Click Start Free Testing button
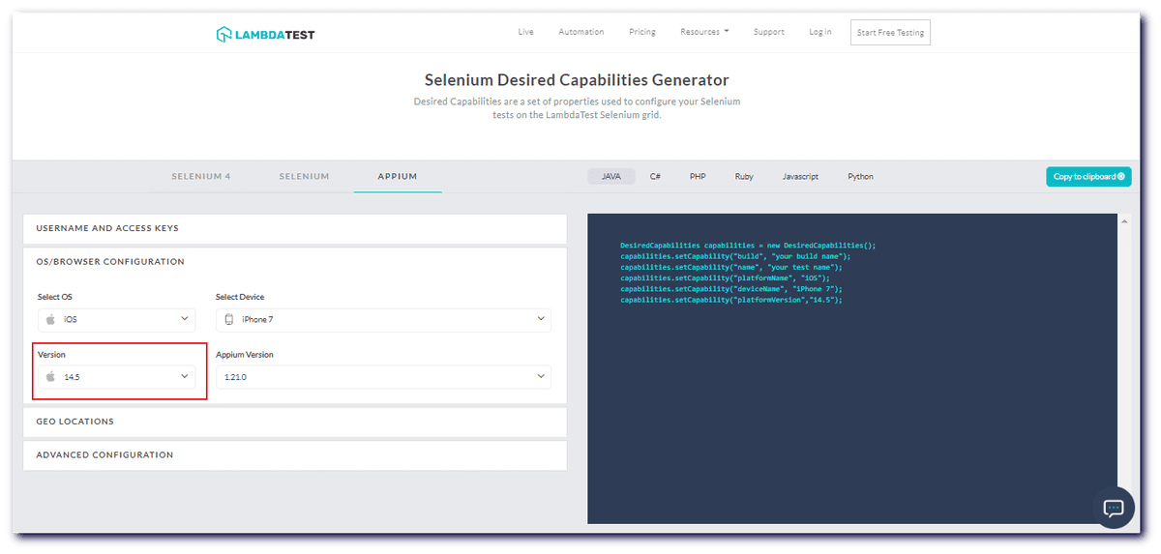 coord(890,33)
